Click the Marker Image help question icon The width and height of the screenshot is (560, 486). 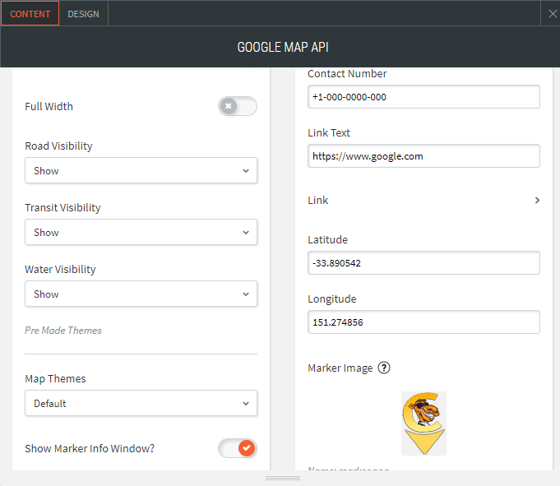(x=384, y=368)
